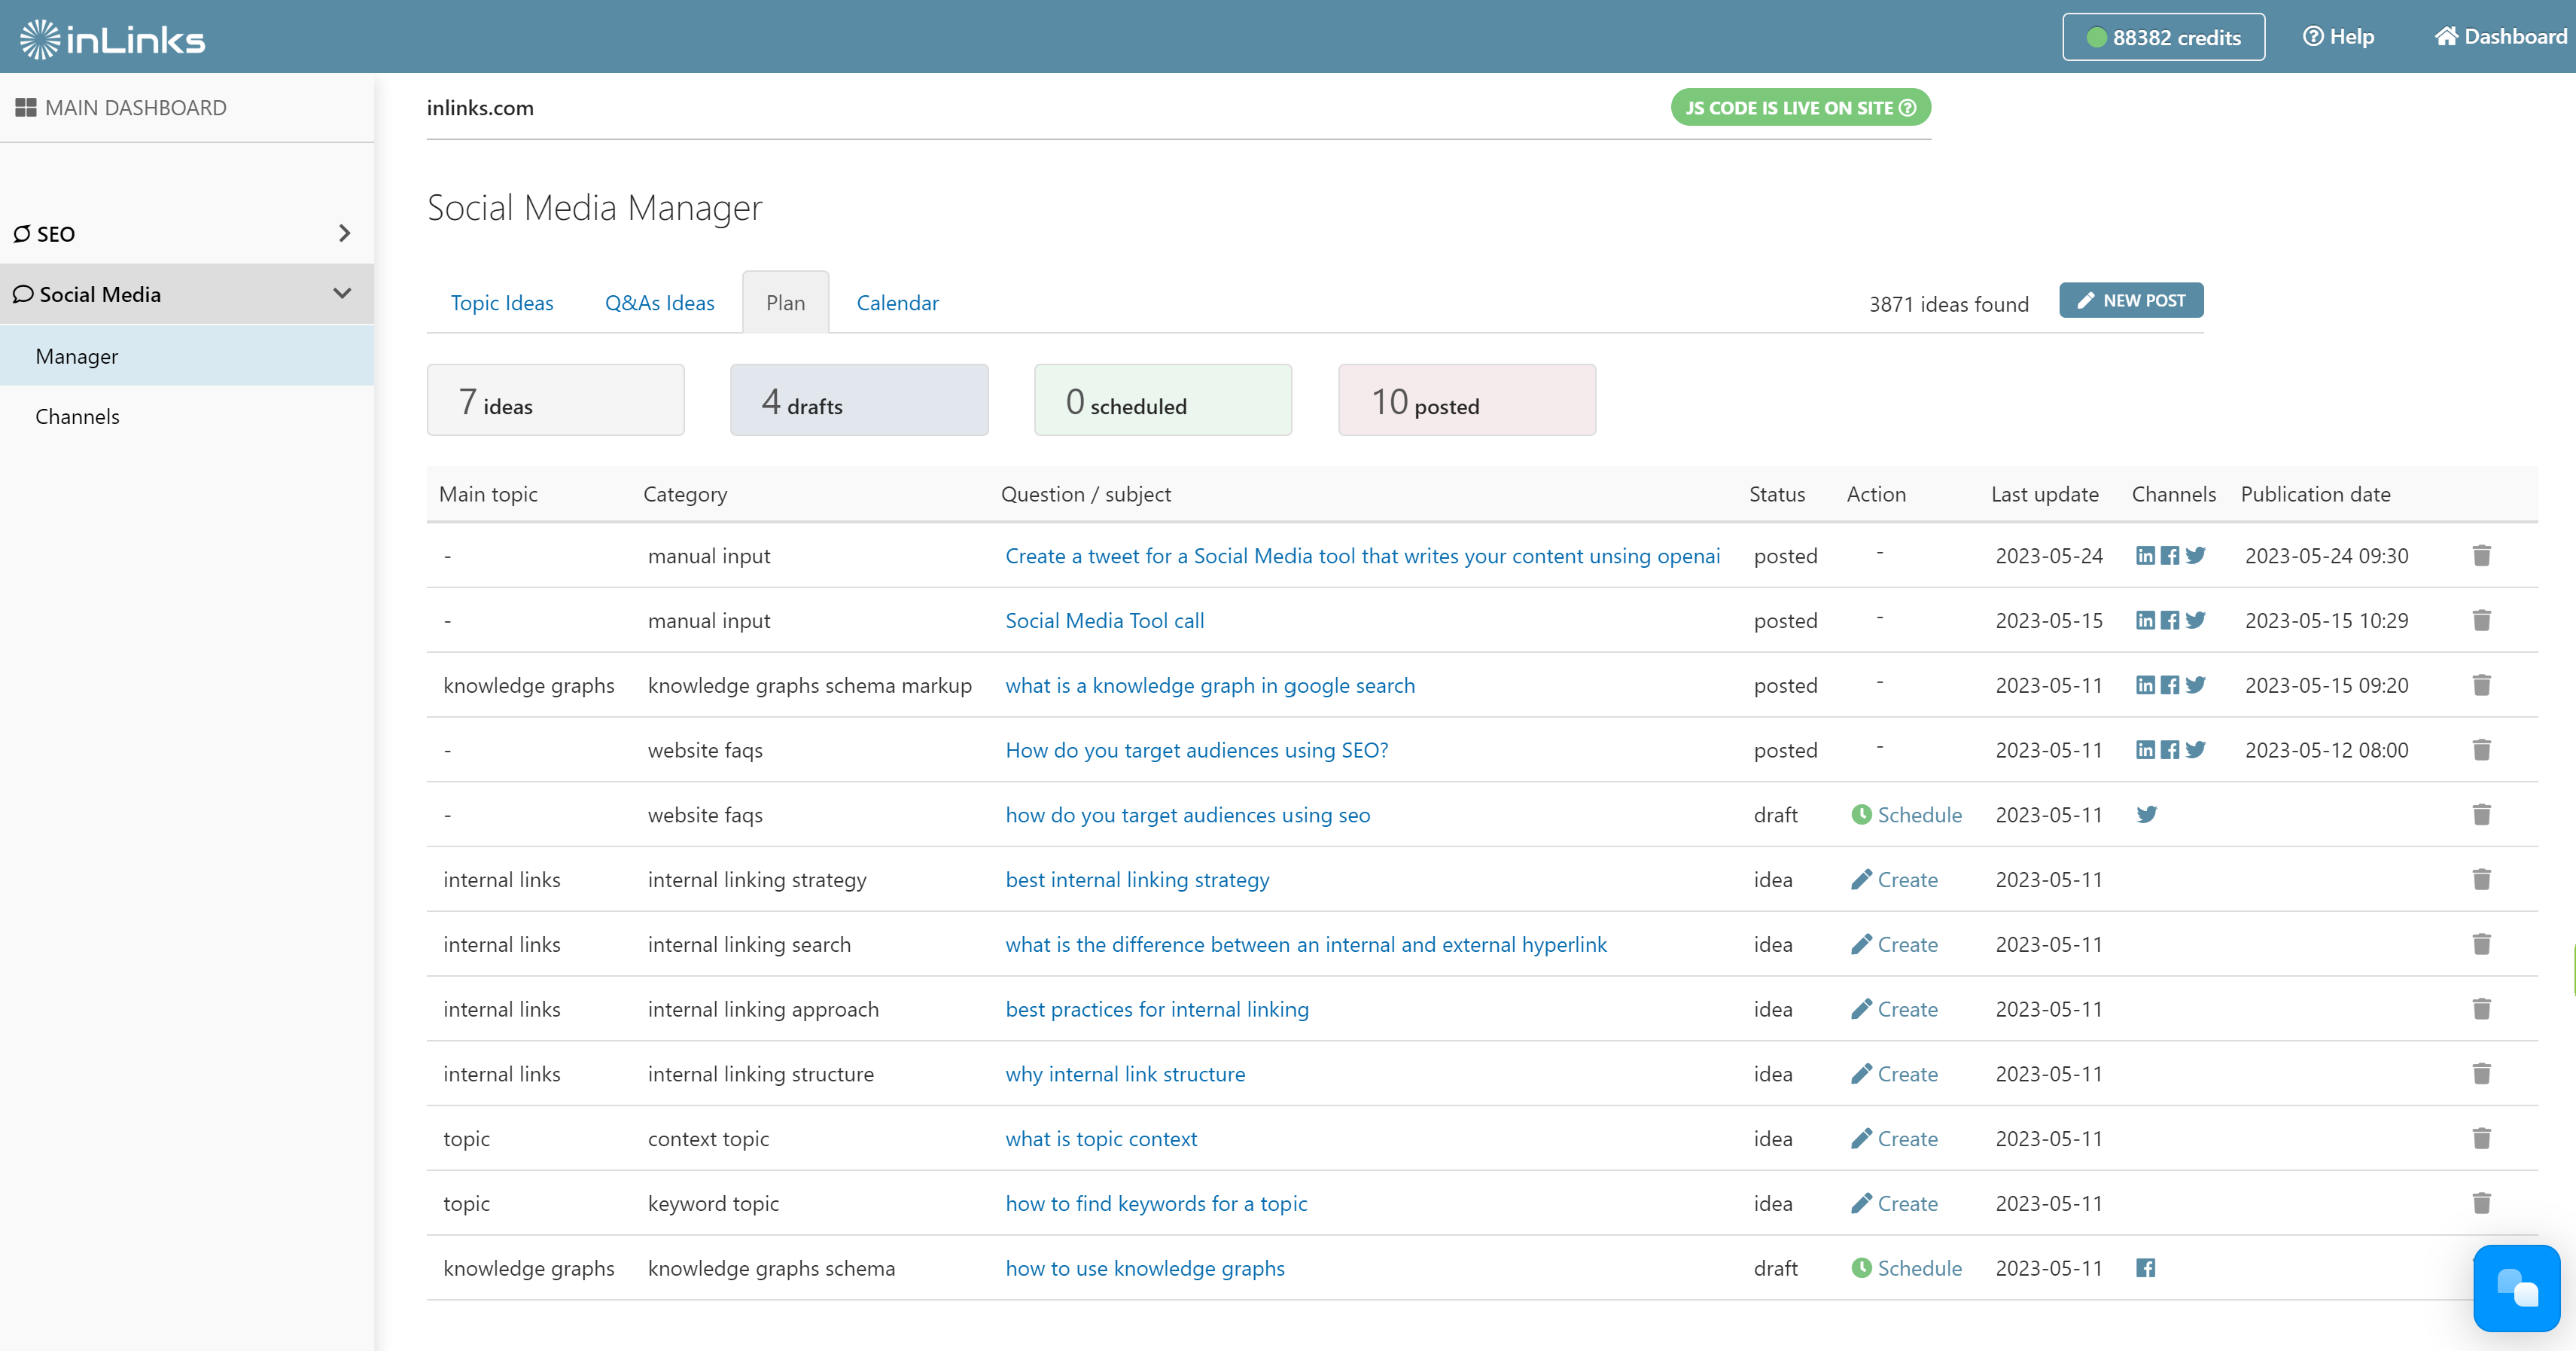The width and height of the screenshot is (2576, 1351).
Task: Click the Facebook icon in 'how to use knowledge graphs' row
Action: [x=2145, y=1268]
